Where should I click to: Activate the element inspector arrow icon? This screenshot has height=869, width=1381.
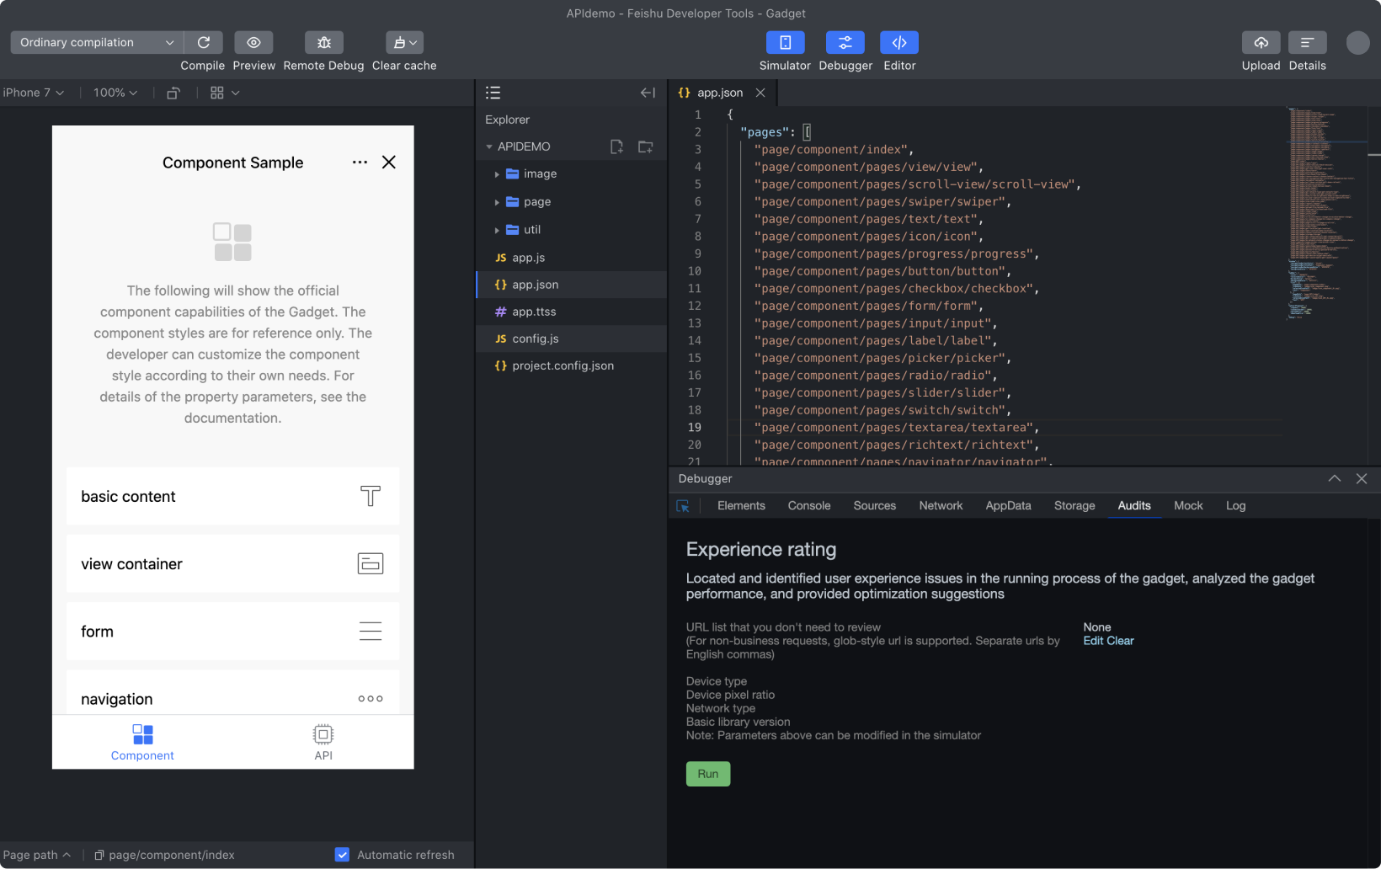[x=683, y=506]
